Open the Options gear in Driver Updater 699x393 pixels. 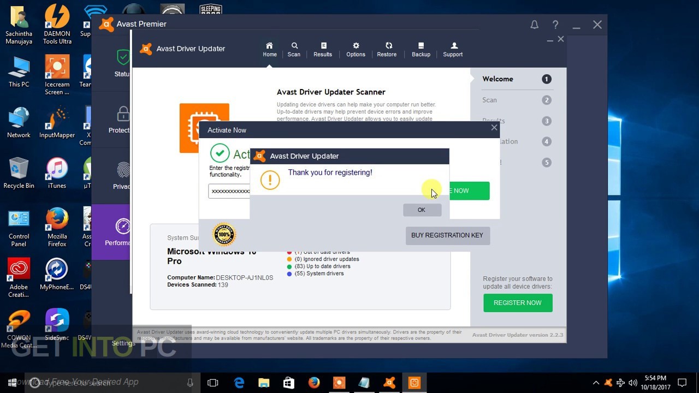pos(356,50)
